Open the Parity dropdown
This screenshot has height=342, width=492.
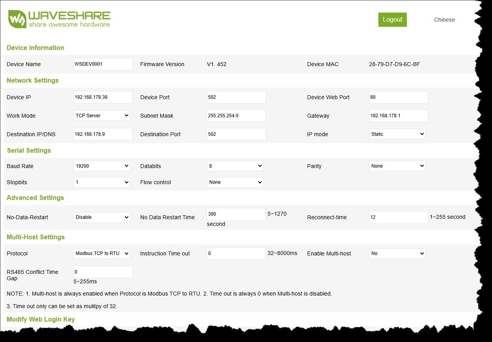click(397, 166)
